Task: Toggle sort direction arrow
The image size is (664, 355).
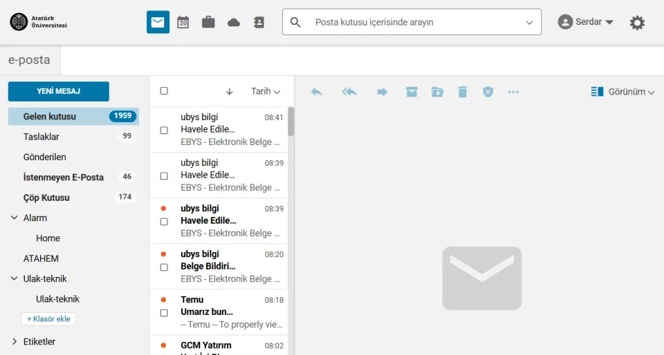Action: point(229,92)
